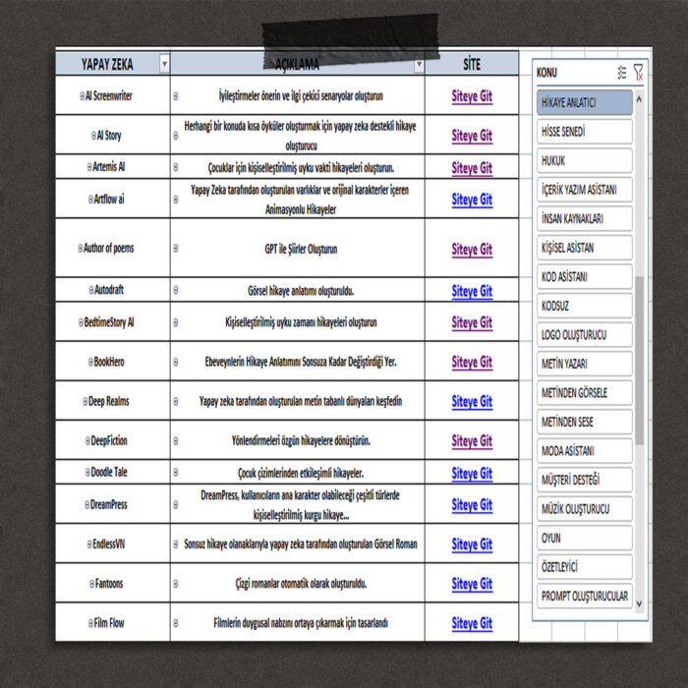The height and width of the screenshot is (688, 688).
Task: Open Siteye Git link for EndlessVN
Action: pos(472,545)
